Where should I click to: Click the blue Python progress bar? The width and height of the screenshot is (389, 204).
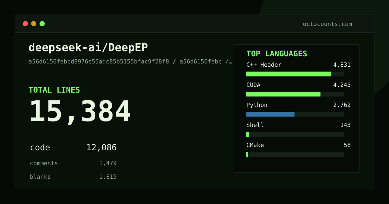point(295,114)
